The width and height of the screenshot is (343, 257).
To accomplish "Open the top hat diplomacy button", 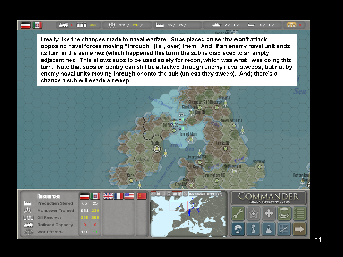I will click(284, 213).
